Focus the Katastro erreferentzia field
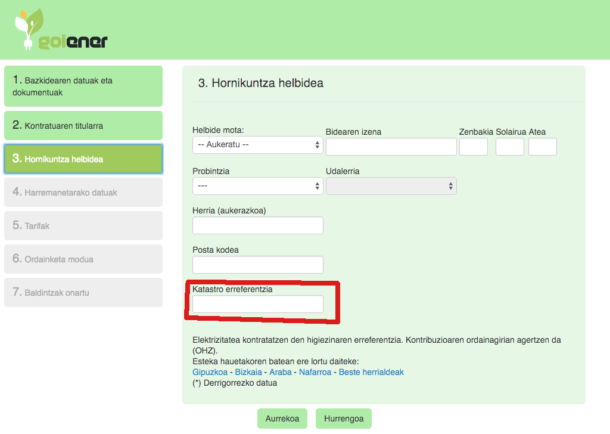 [x=257, y=304]
